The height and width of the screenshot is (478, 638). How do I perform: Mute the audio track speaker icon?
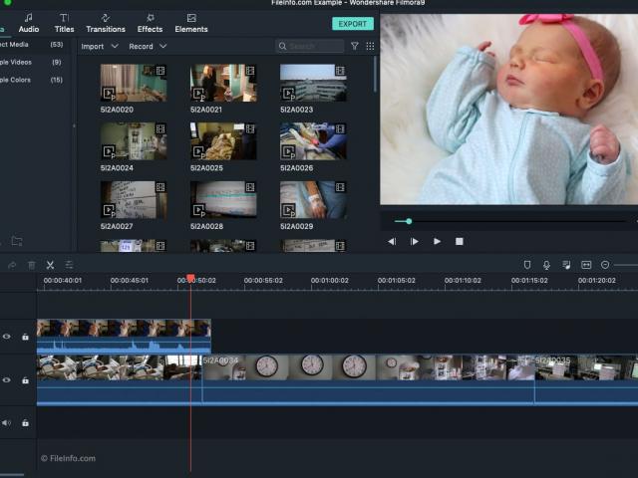[7, 422]
